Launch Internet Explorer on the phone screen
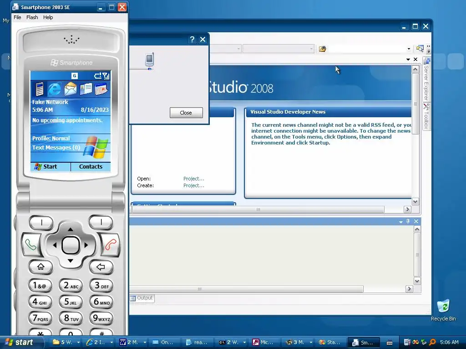Viewport: 466px width, 349px height. (x=55, y=89)
